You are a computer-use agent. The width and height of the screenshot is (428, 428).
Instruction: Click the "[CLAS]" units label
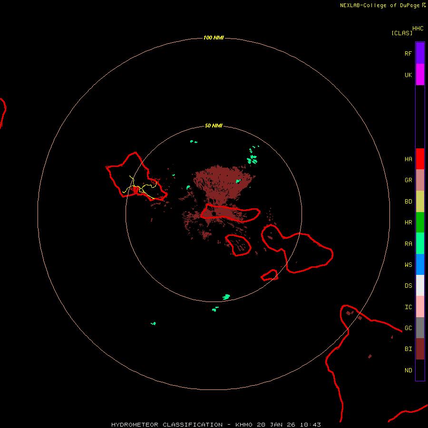point(402,33)
